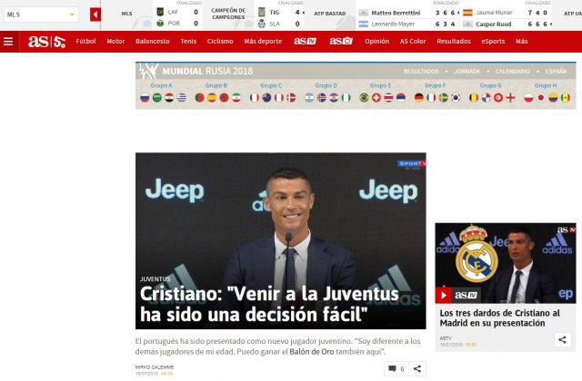Open the Baloncesto section
The width and height of the screenshot is (582, 381).
[x=153, y=41]
